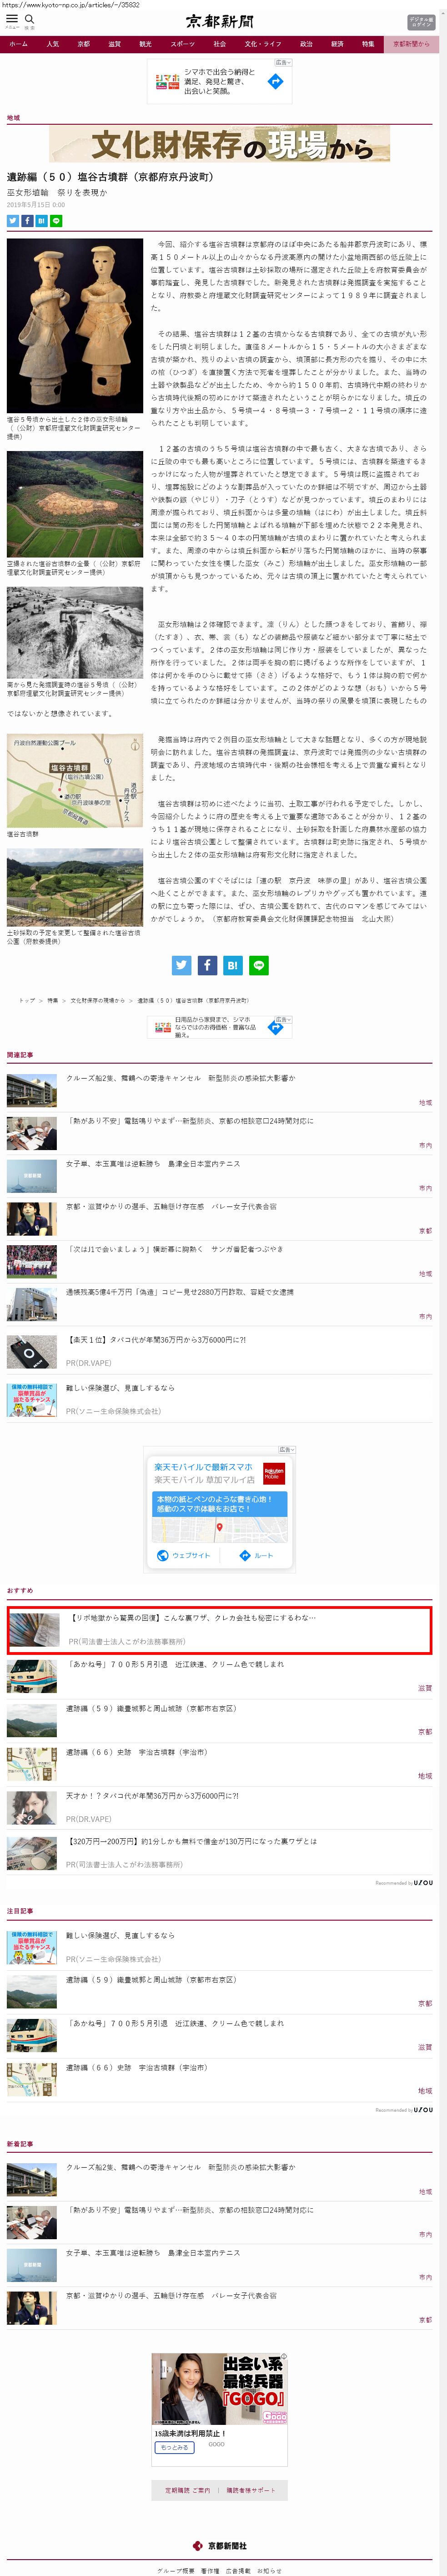
Task: Click large Facebook share button below article
Action: [207, 965]
